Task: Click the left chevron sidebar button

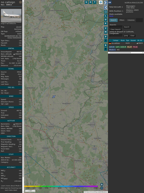Action: pyautogui.click(x=106, y=8)
